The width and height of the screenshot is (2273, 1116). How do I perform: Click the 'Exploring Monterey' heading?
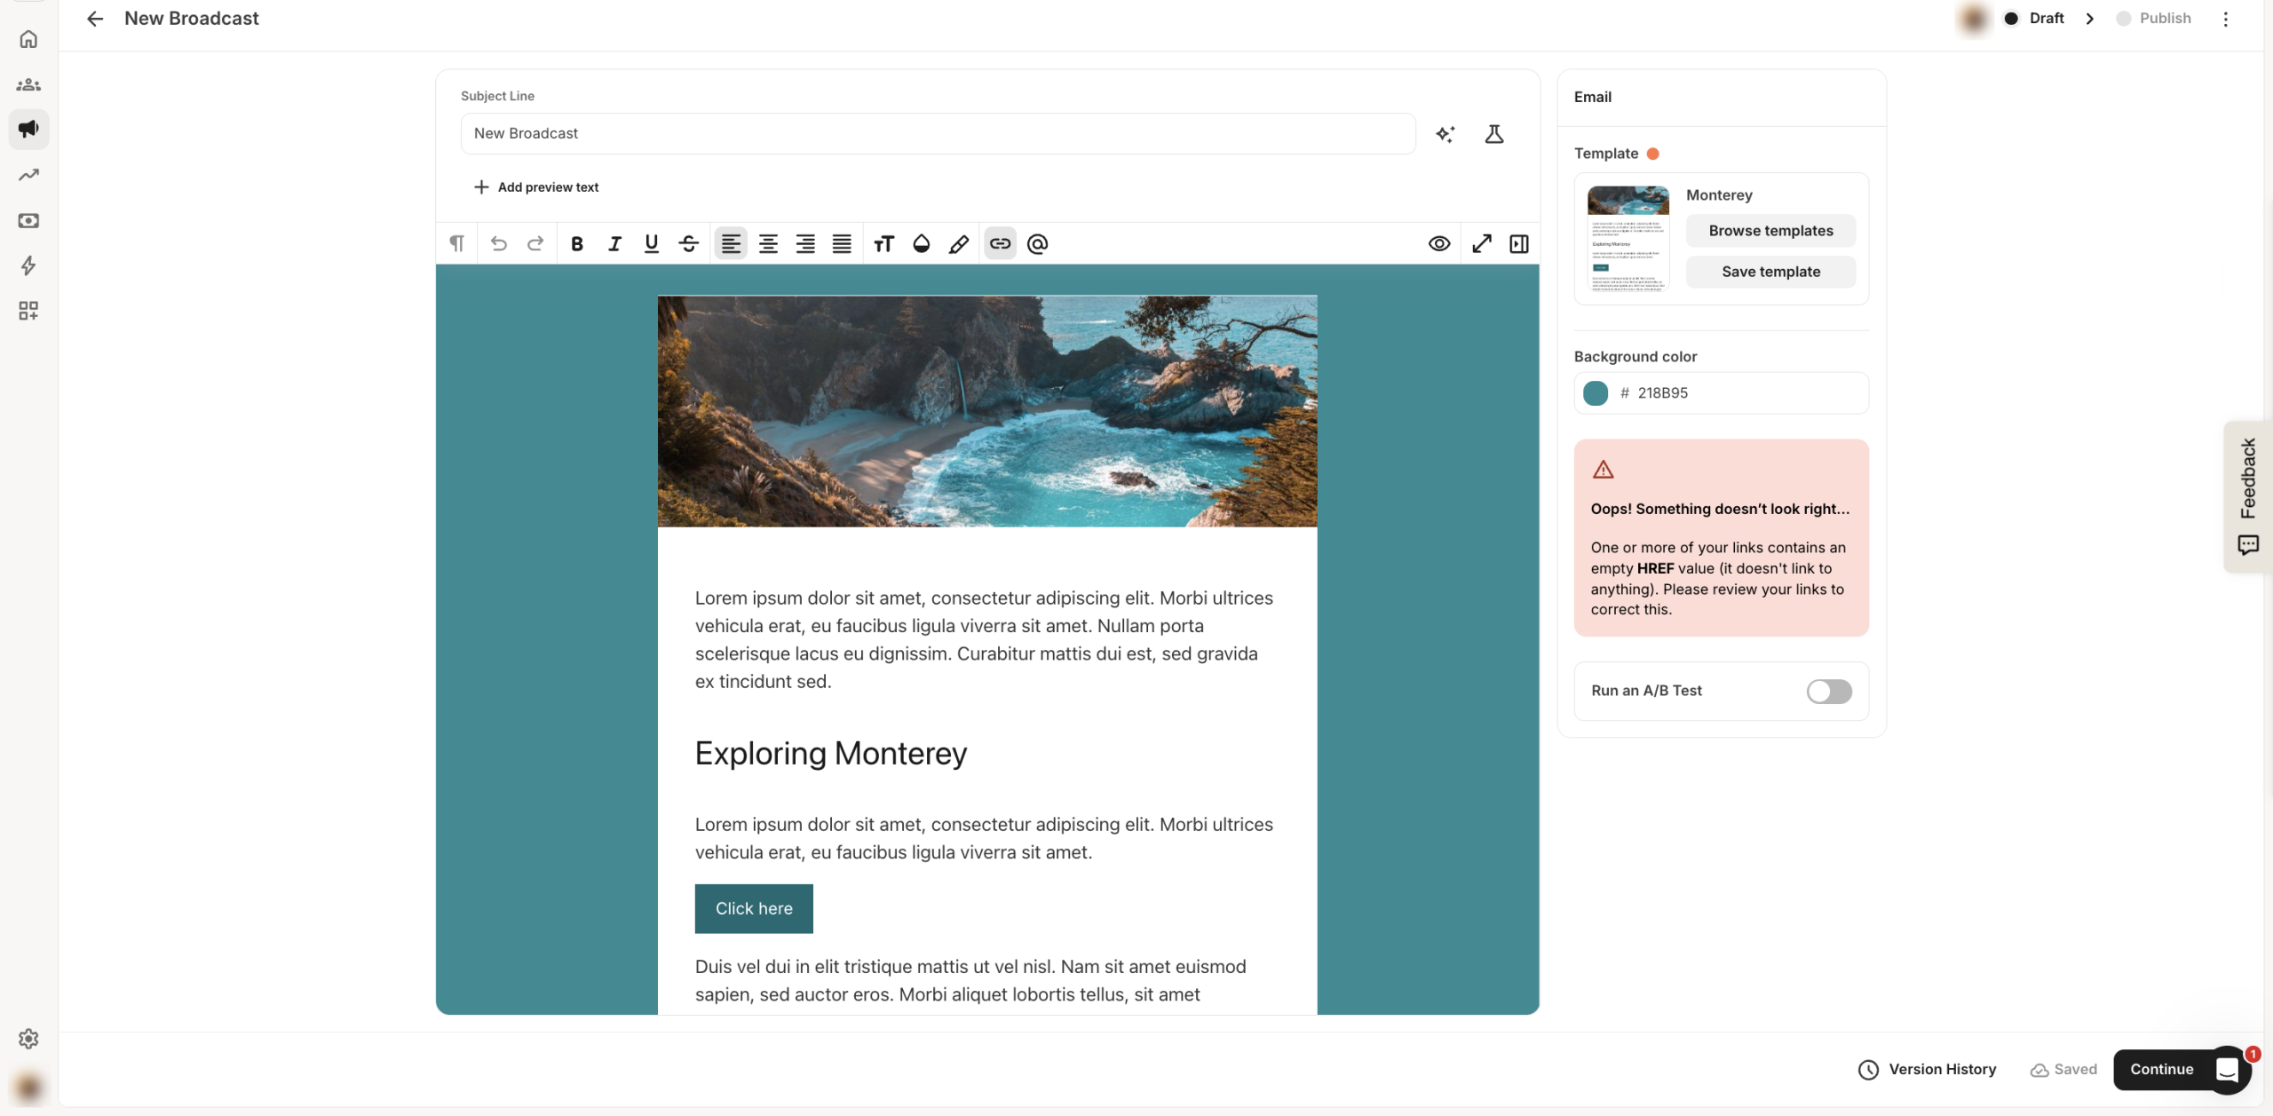830,753
